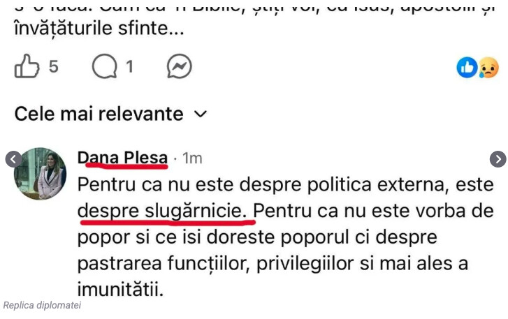508x319 pixels.
Task: Click the Messenger share icon
Action: (179, 67)
